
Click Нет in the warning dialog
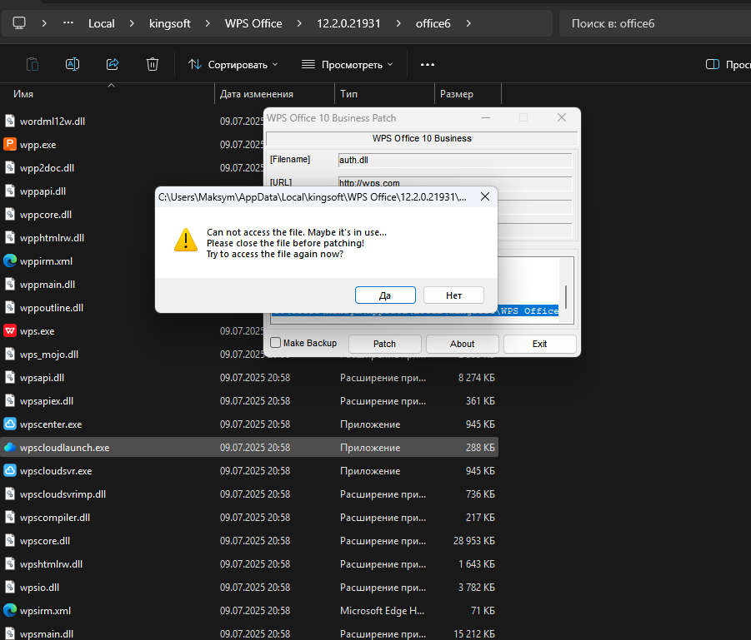pos(453,295)
